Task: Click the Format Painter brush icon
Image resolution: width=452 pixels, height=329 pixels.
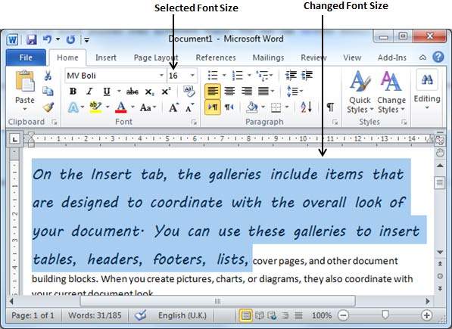Action: [48, 107]
